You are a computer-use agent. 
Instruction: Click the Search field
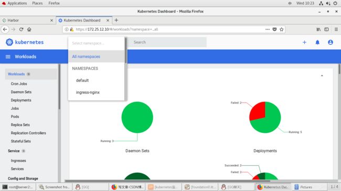(x=167, y=42)
